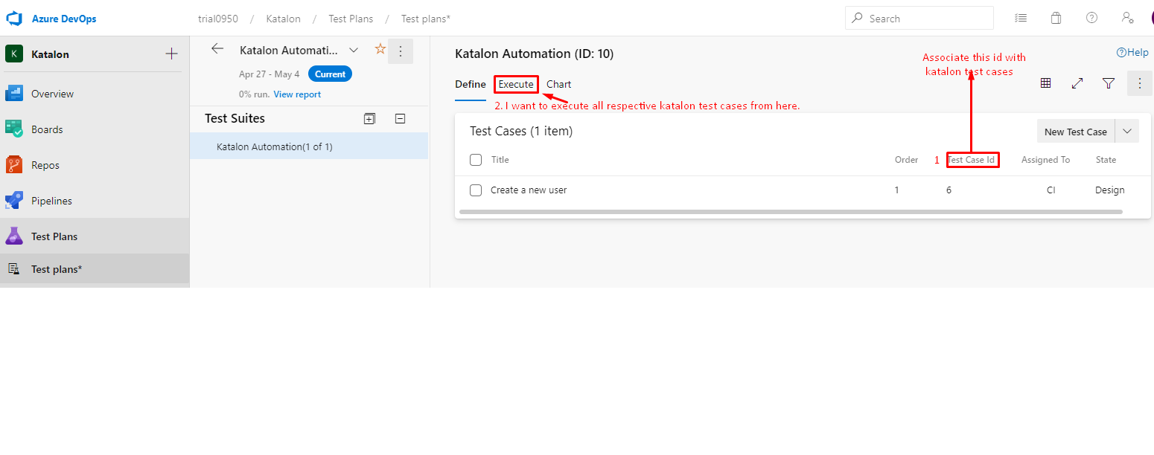Open the View report link
The height and width of the screenshot is (455, 1154).
296,94
